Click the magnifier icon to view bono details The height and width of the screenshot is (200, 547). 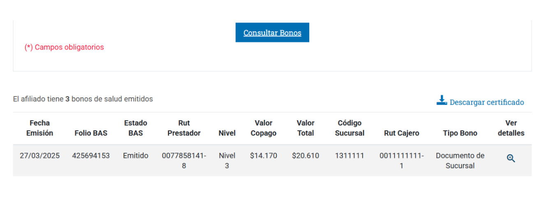pyautogui.click(x=511, y=159)
